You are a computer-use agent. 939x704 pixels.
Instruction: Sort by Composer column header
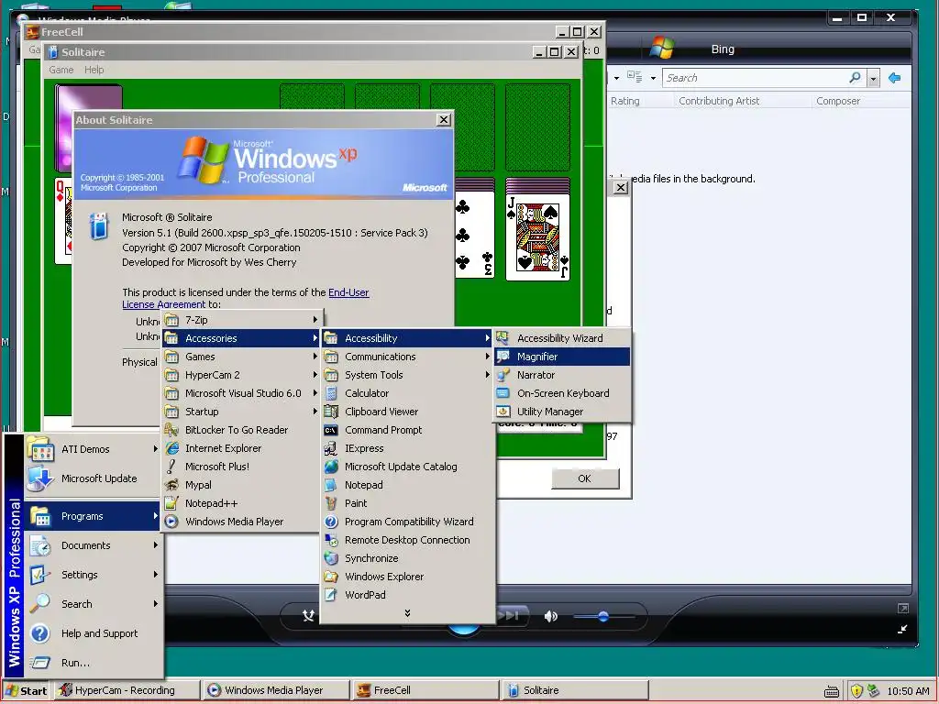coord(838,101)
